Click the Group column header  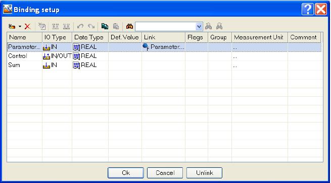click(220, 37)
